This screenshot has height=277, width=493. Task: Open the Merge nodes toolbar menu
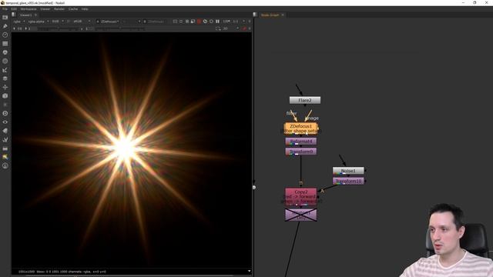point(5,78)
